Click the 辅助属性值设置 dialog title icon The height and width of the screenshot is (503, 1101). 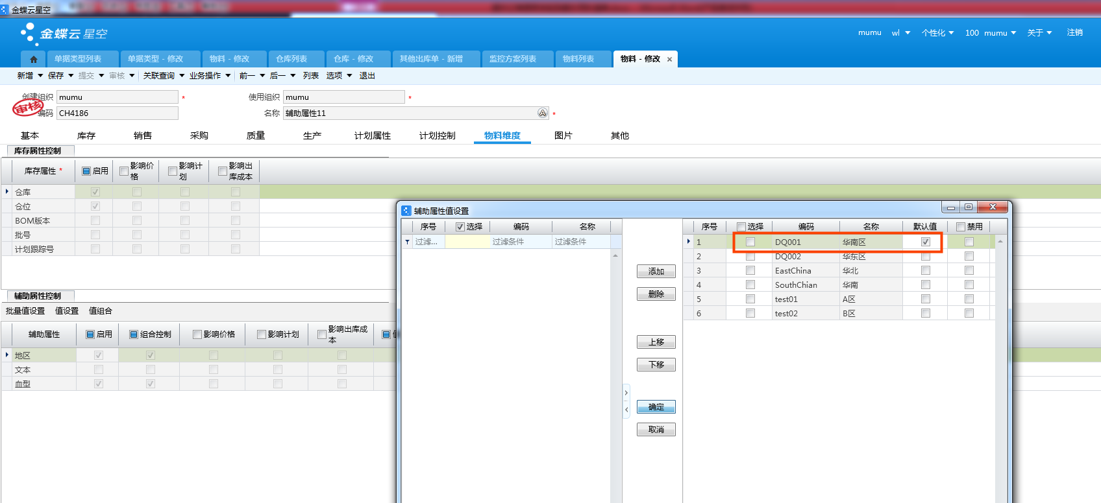(x=406, y=211)
